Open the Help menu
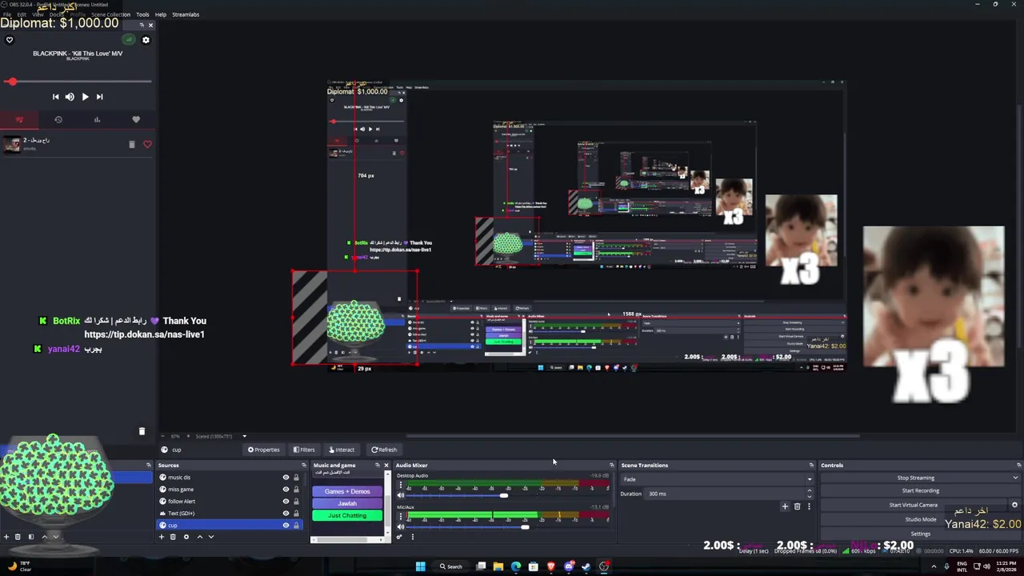 [x=161, y=14]
